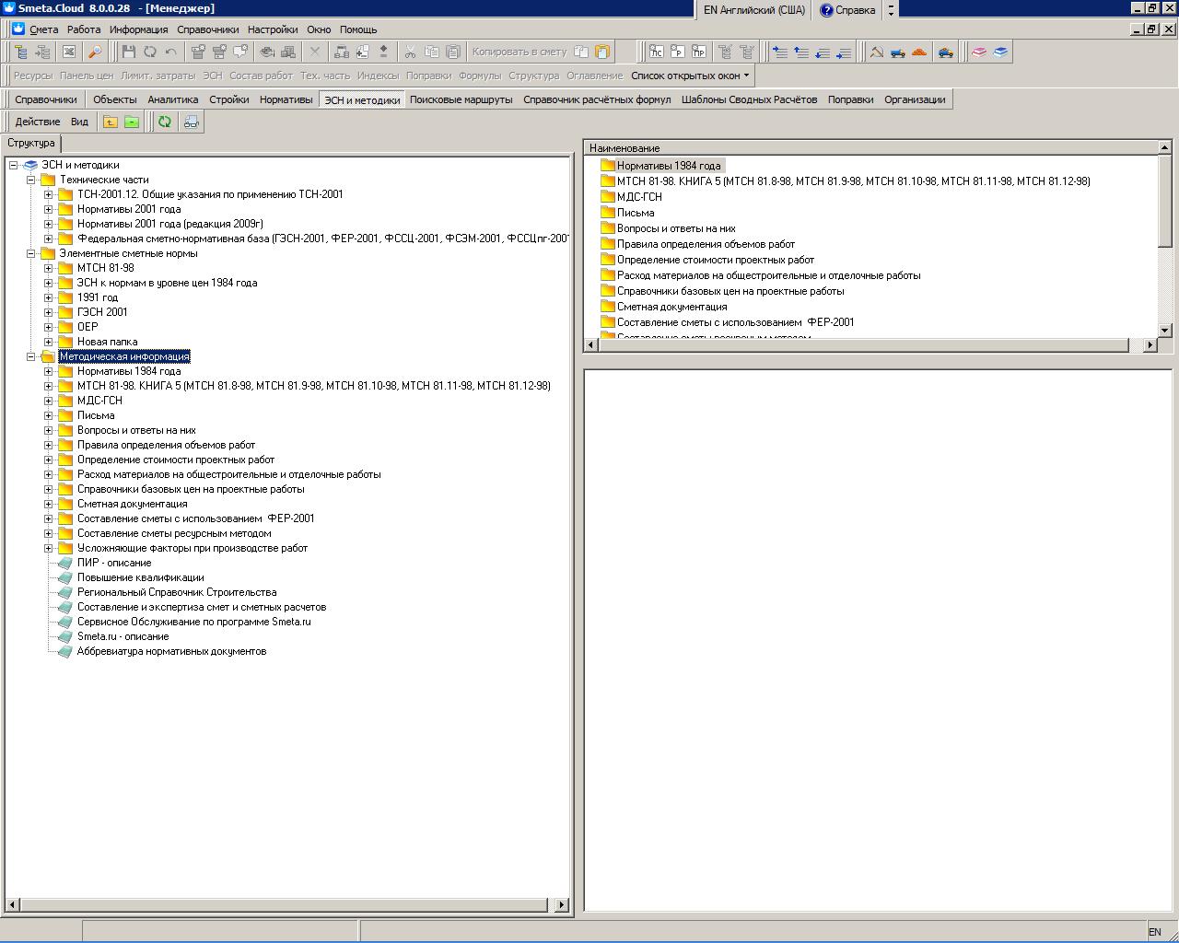Screen dimensions: 1179x943
Task: Click the tree panel's horizontal scrollbar right arrow
Action: pos(562,905)
